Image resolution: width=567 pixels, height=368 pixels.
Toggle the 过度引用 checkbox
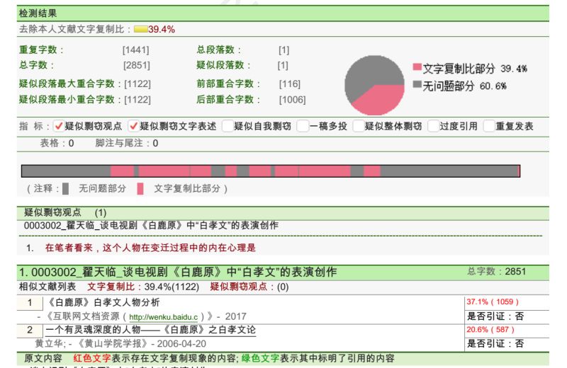pos(433,127)
